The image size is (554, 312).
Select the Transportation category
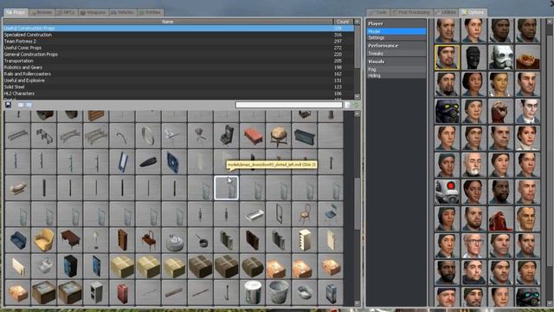coord(178,61)
